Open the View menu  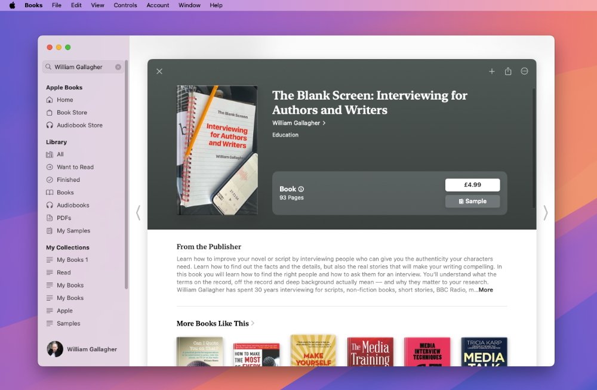tap(97, 5)
